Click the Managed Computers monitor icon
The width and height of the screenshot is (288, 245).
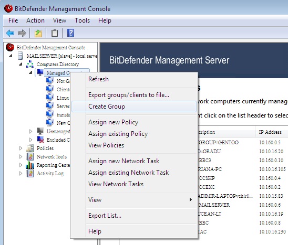[40, 72]
